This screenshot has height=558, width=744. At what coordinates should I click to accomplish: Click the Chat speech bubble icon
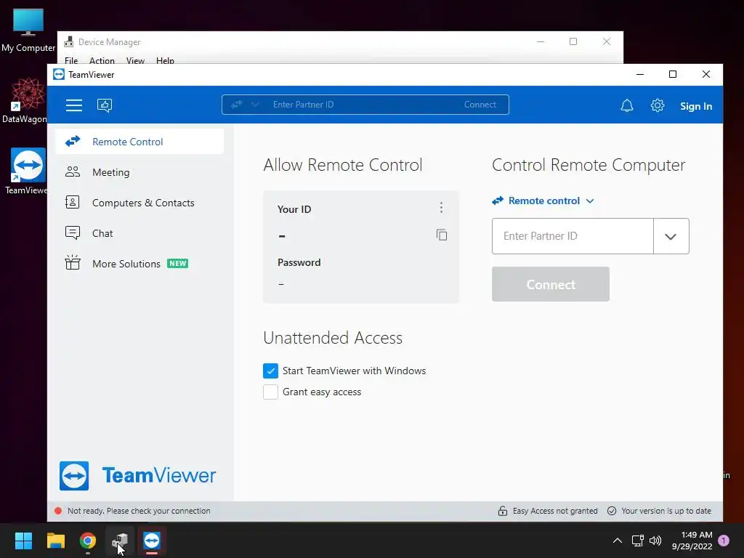tap(73, 233)
